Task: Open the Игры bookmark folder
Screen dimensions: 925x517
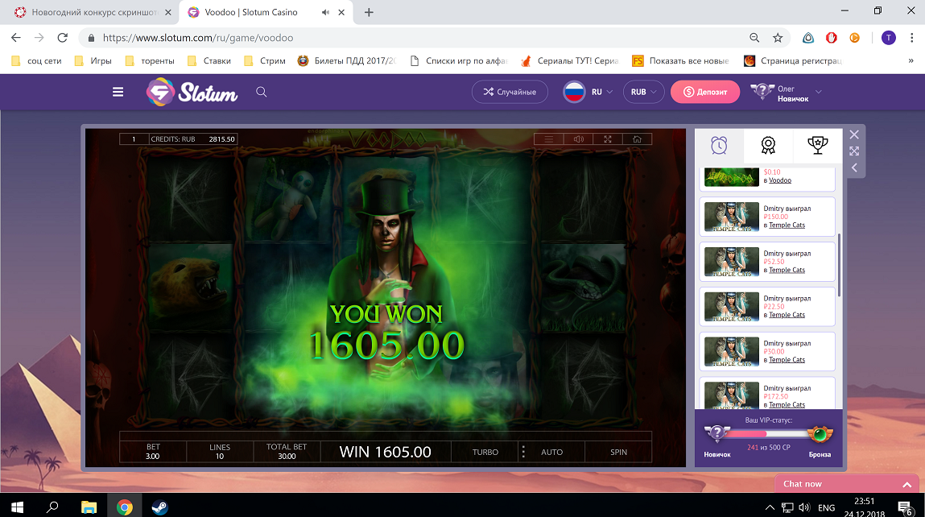Action: 93,60
